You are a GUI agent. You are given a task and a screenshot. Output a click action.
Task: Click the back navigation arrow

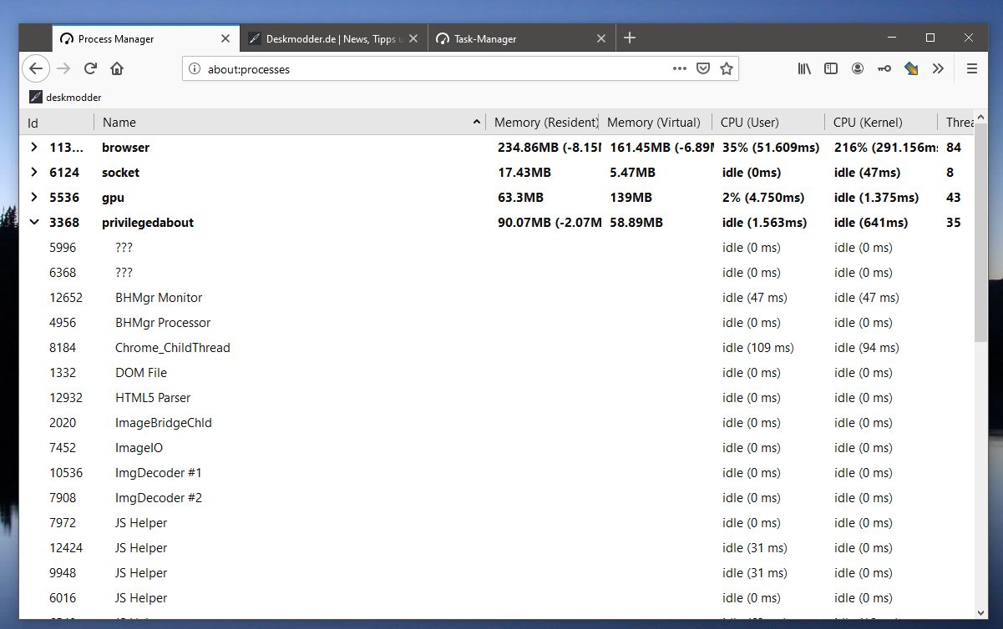point(35,69)
